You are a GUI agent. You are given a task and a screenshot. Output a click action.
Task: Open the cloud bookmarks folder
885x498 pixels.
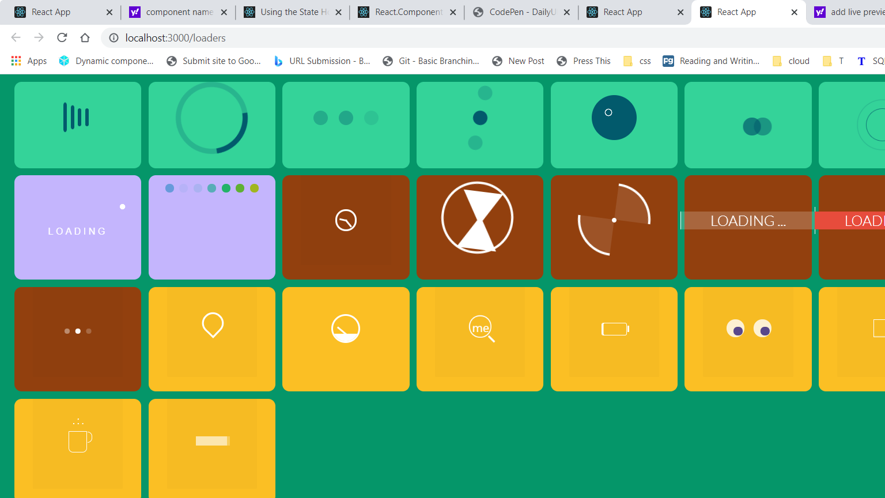click(791, 61)
